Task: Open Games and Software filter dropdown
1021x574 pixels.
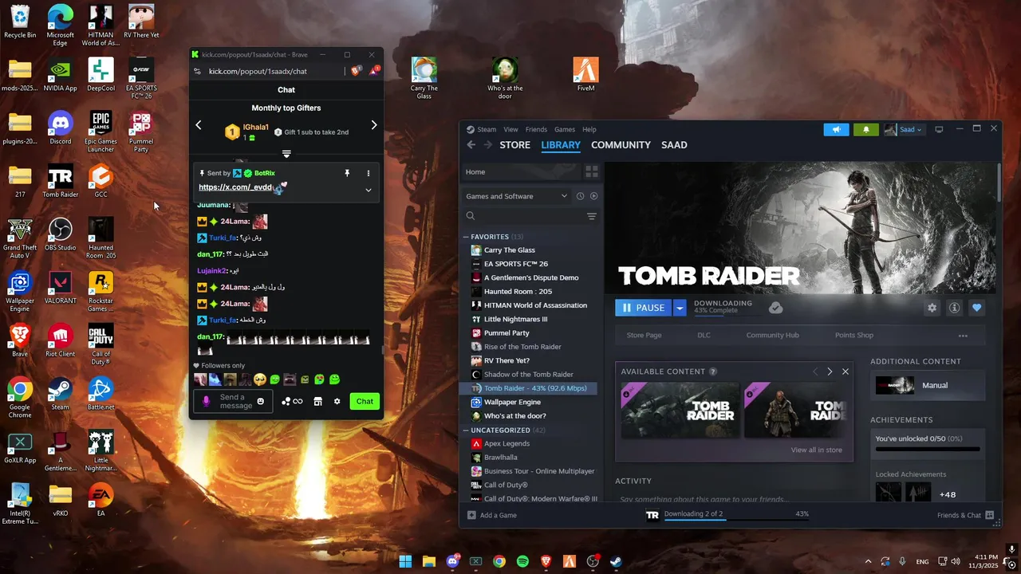Action: click(x=517, y=196)
